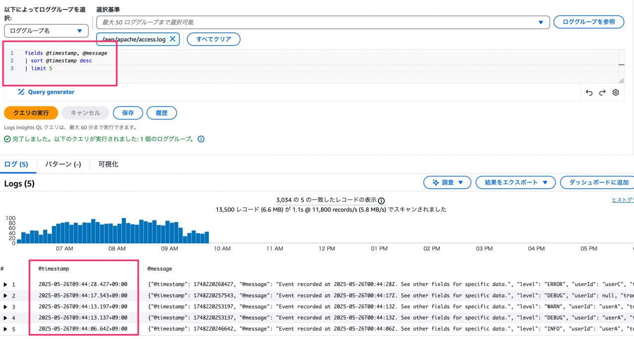634x339 pixels.
Task: Click the @message column header
Action: tap(160, 269)
